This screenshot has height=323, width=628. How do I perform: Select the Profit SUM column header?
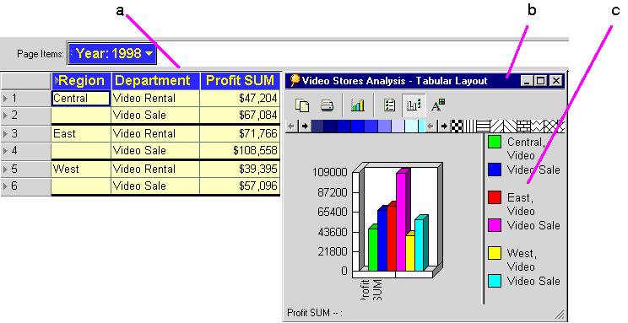point(240,80)
